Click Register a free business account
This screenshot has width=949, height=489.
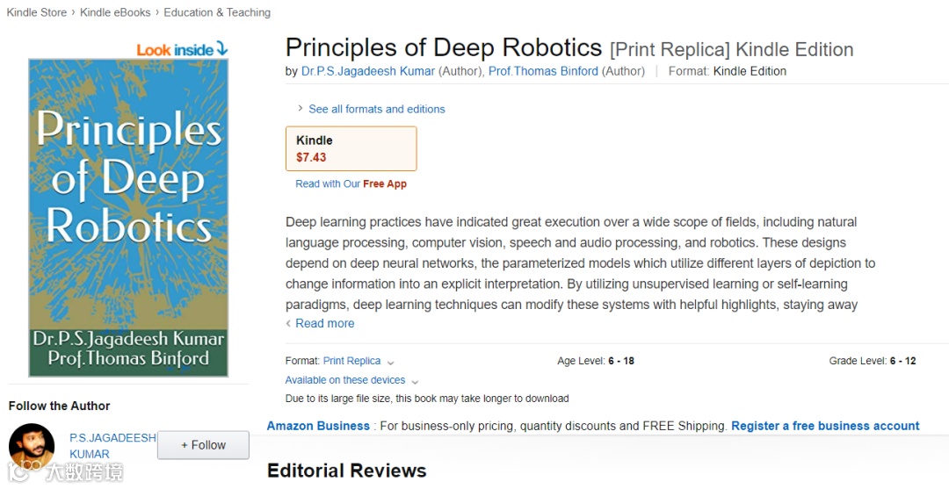coord(825,426)
